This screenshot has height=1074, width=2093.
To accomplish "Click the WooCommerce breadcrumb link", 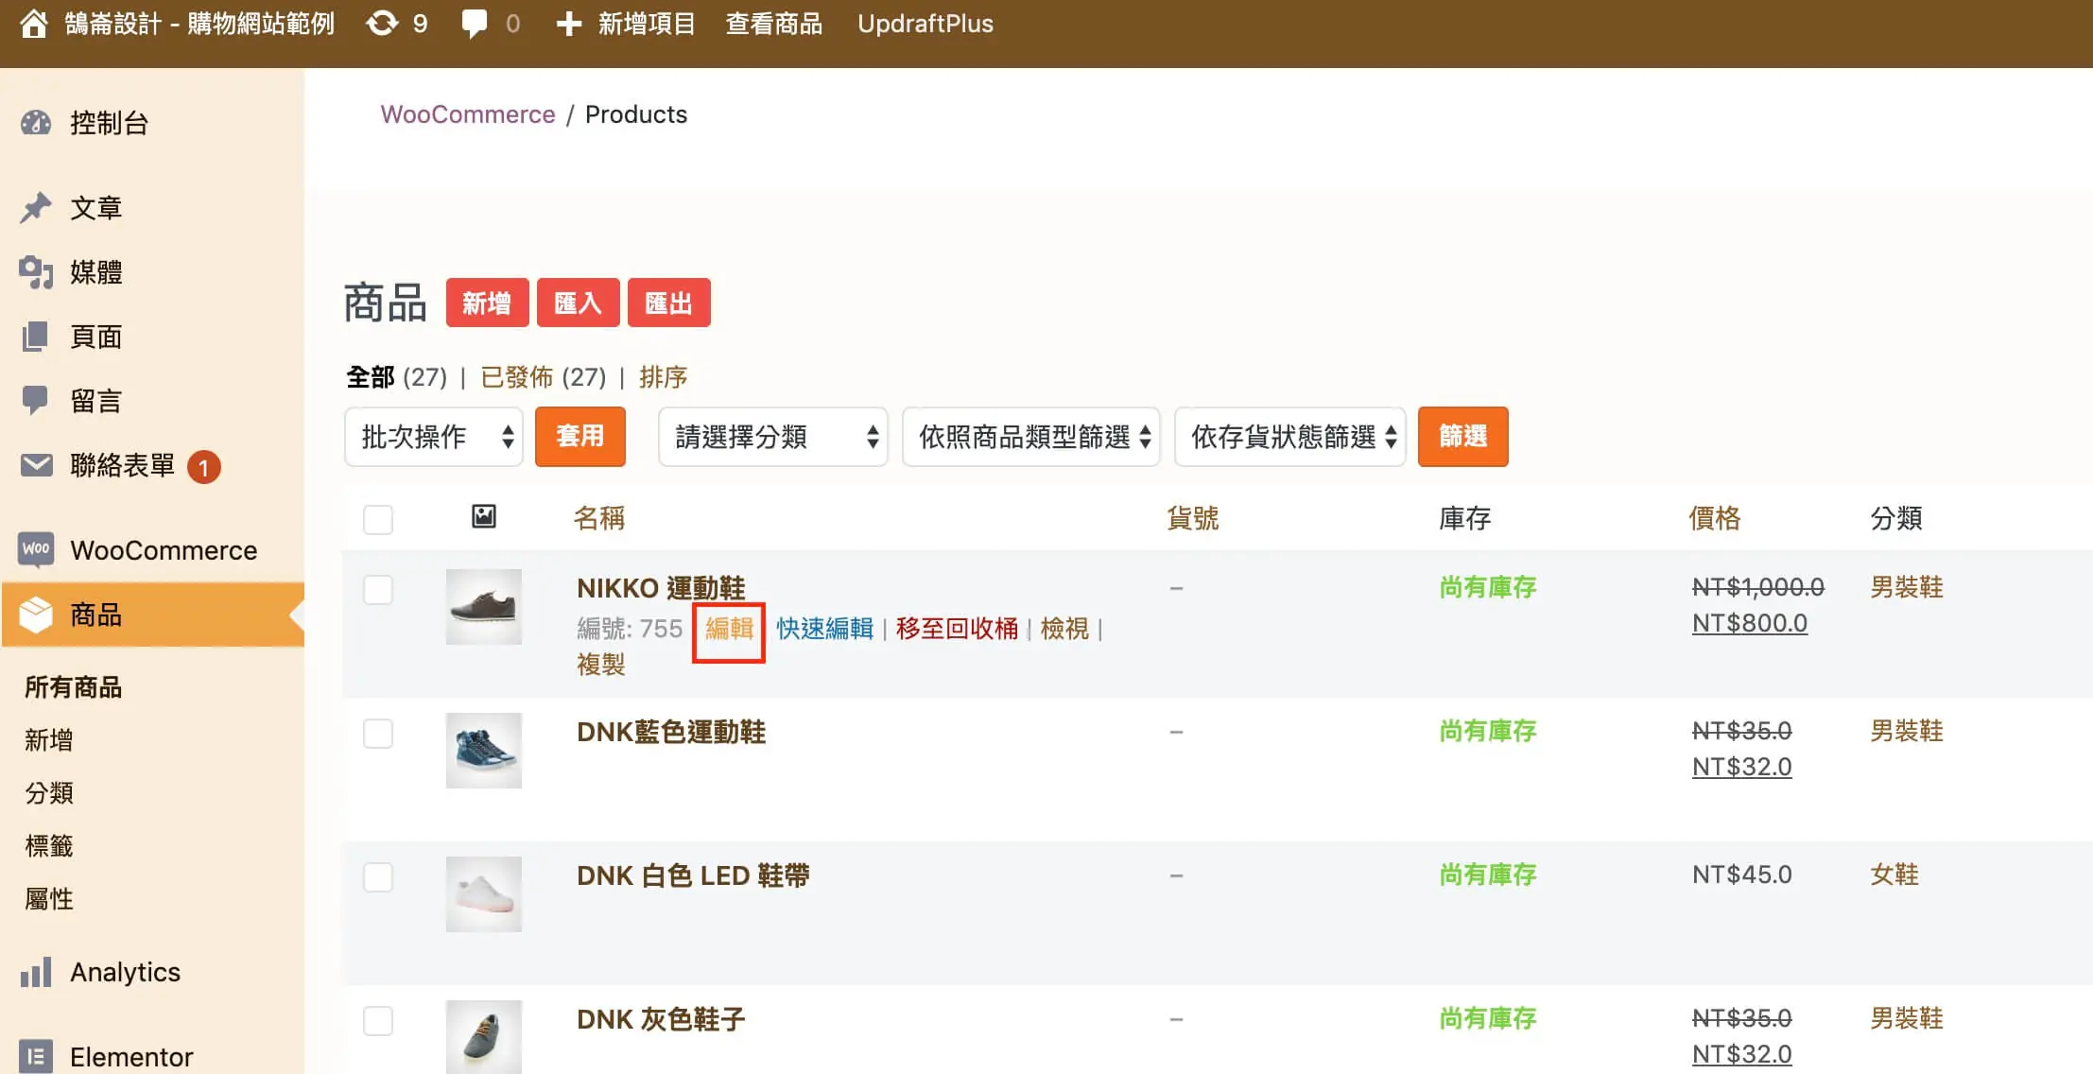I will pos(468,114).
